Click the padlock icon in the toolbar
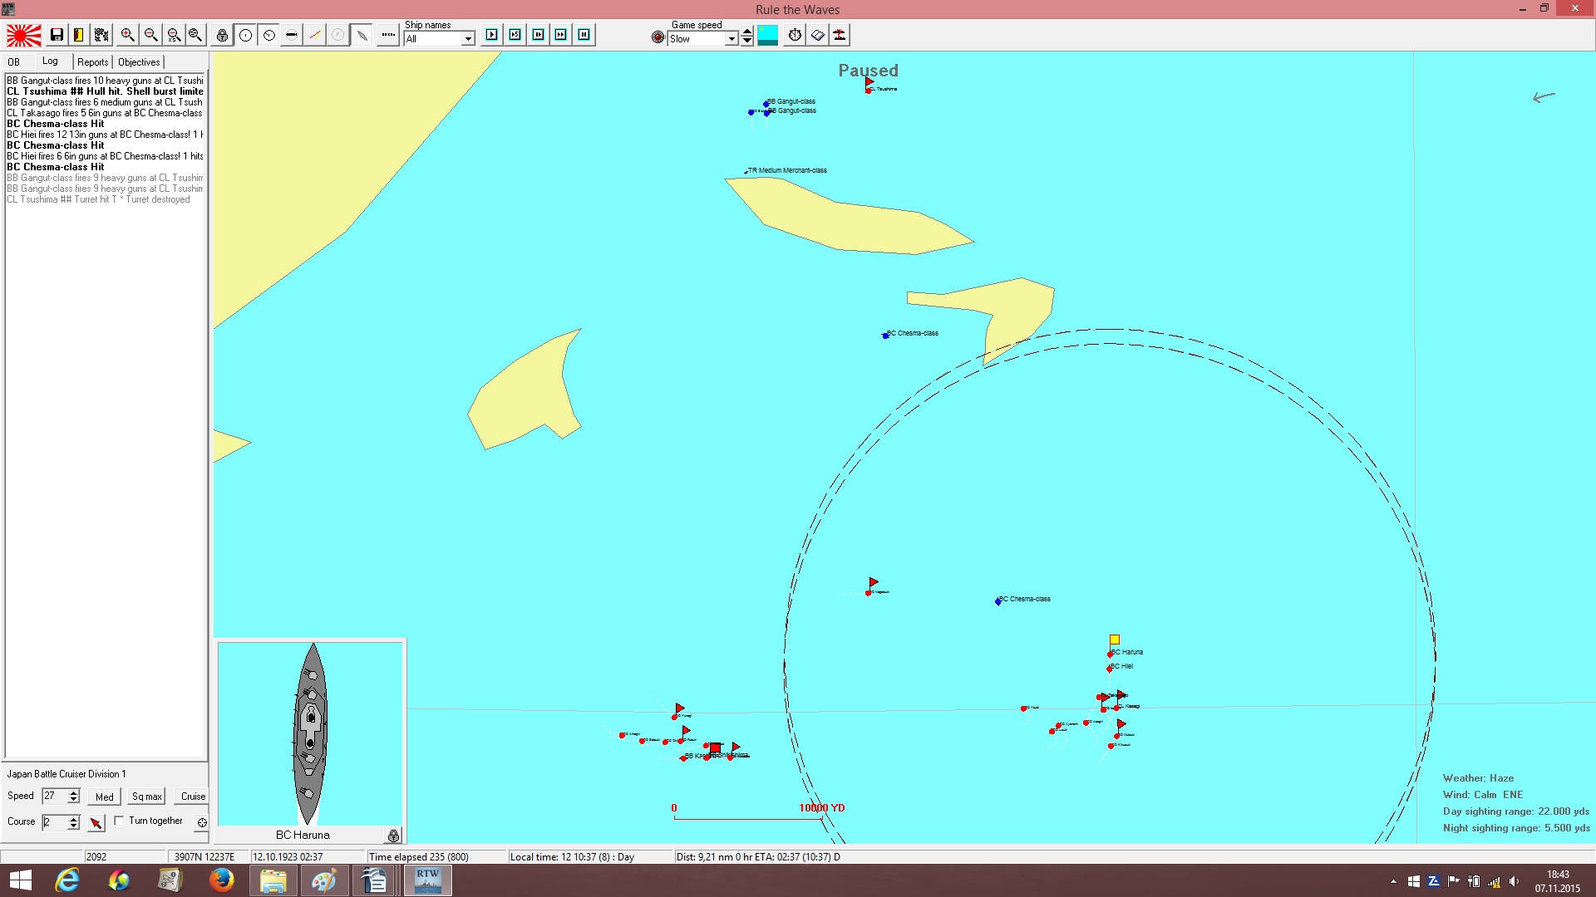Image resolution: width=1596 pixels, height=897 pixels. pos(222,35)
